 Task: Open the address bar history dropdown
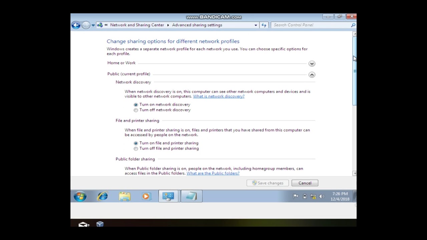pyautogui.click(x=256, y=25)
